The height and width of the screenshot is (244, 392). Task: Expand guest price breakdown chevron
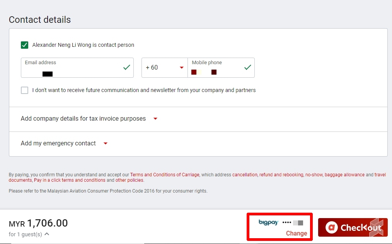(47, 234)
